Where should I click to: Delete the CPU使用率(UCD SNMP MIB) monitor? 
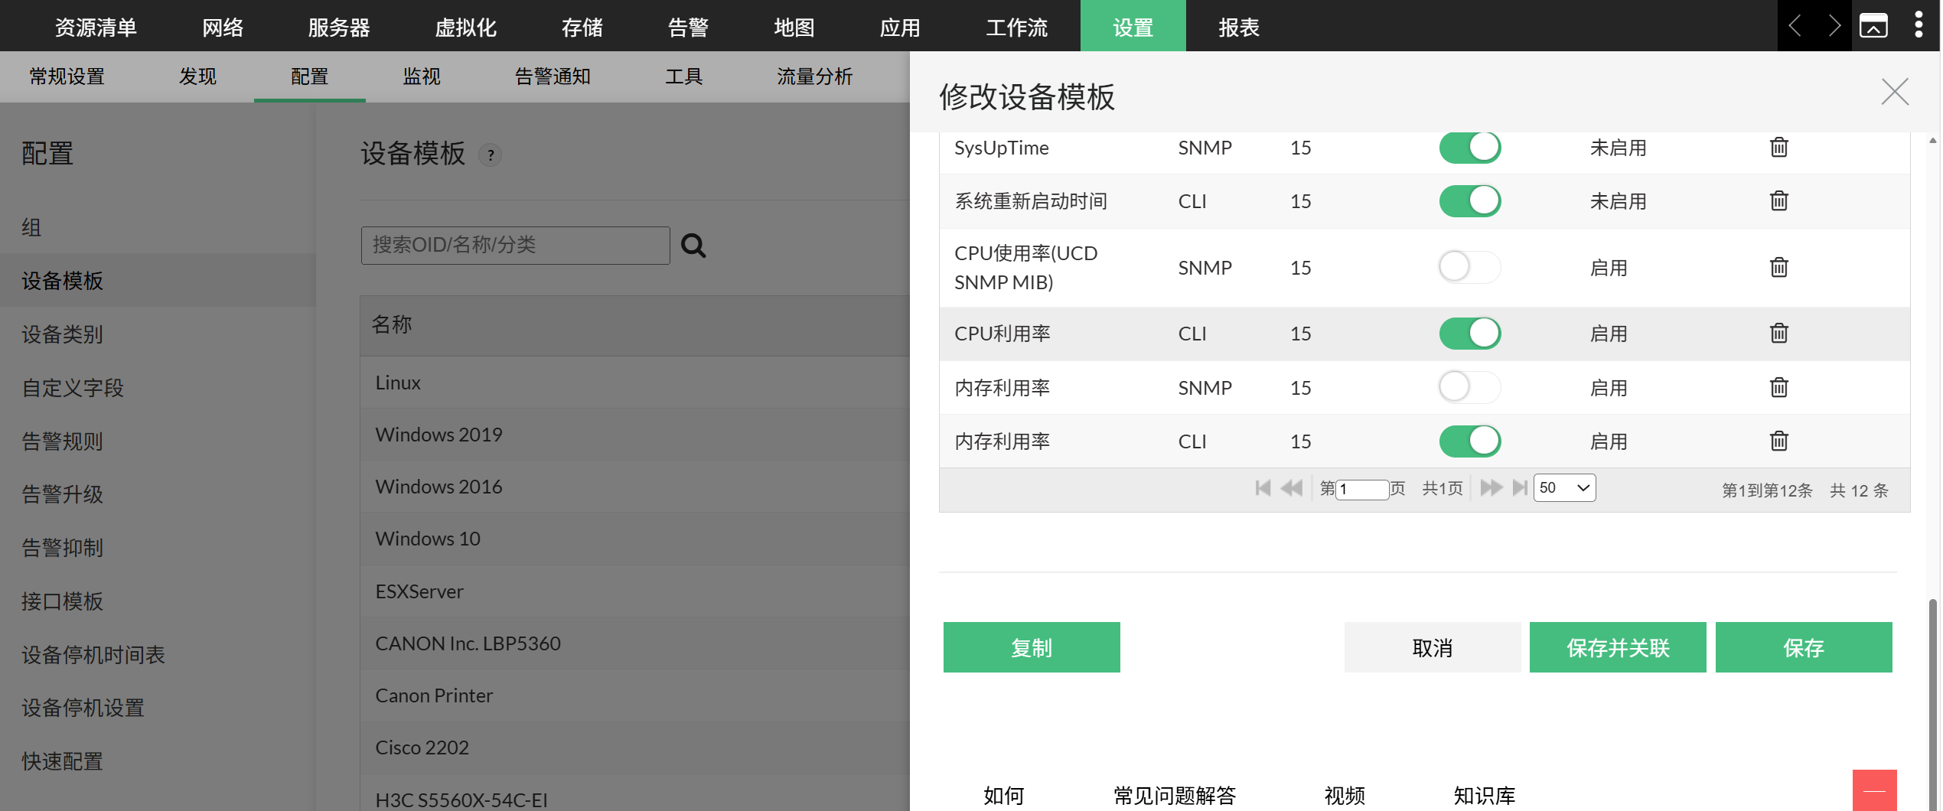click(1778, 267)
